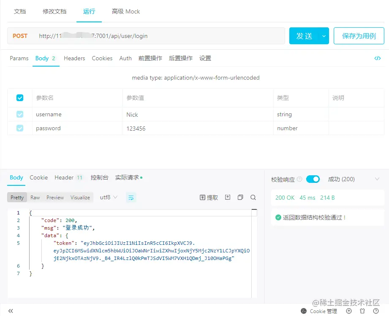Toggle the select-all parameters checkbox

point(20,98)
